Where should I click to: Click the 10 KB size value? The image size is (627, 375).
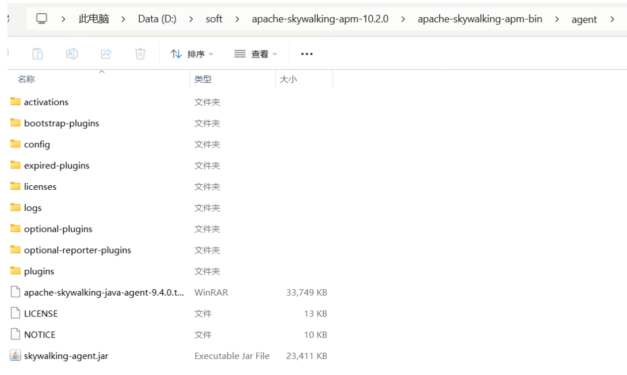tap(315, 335)
